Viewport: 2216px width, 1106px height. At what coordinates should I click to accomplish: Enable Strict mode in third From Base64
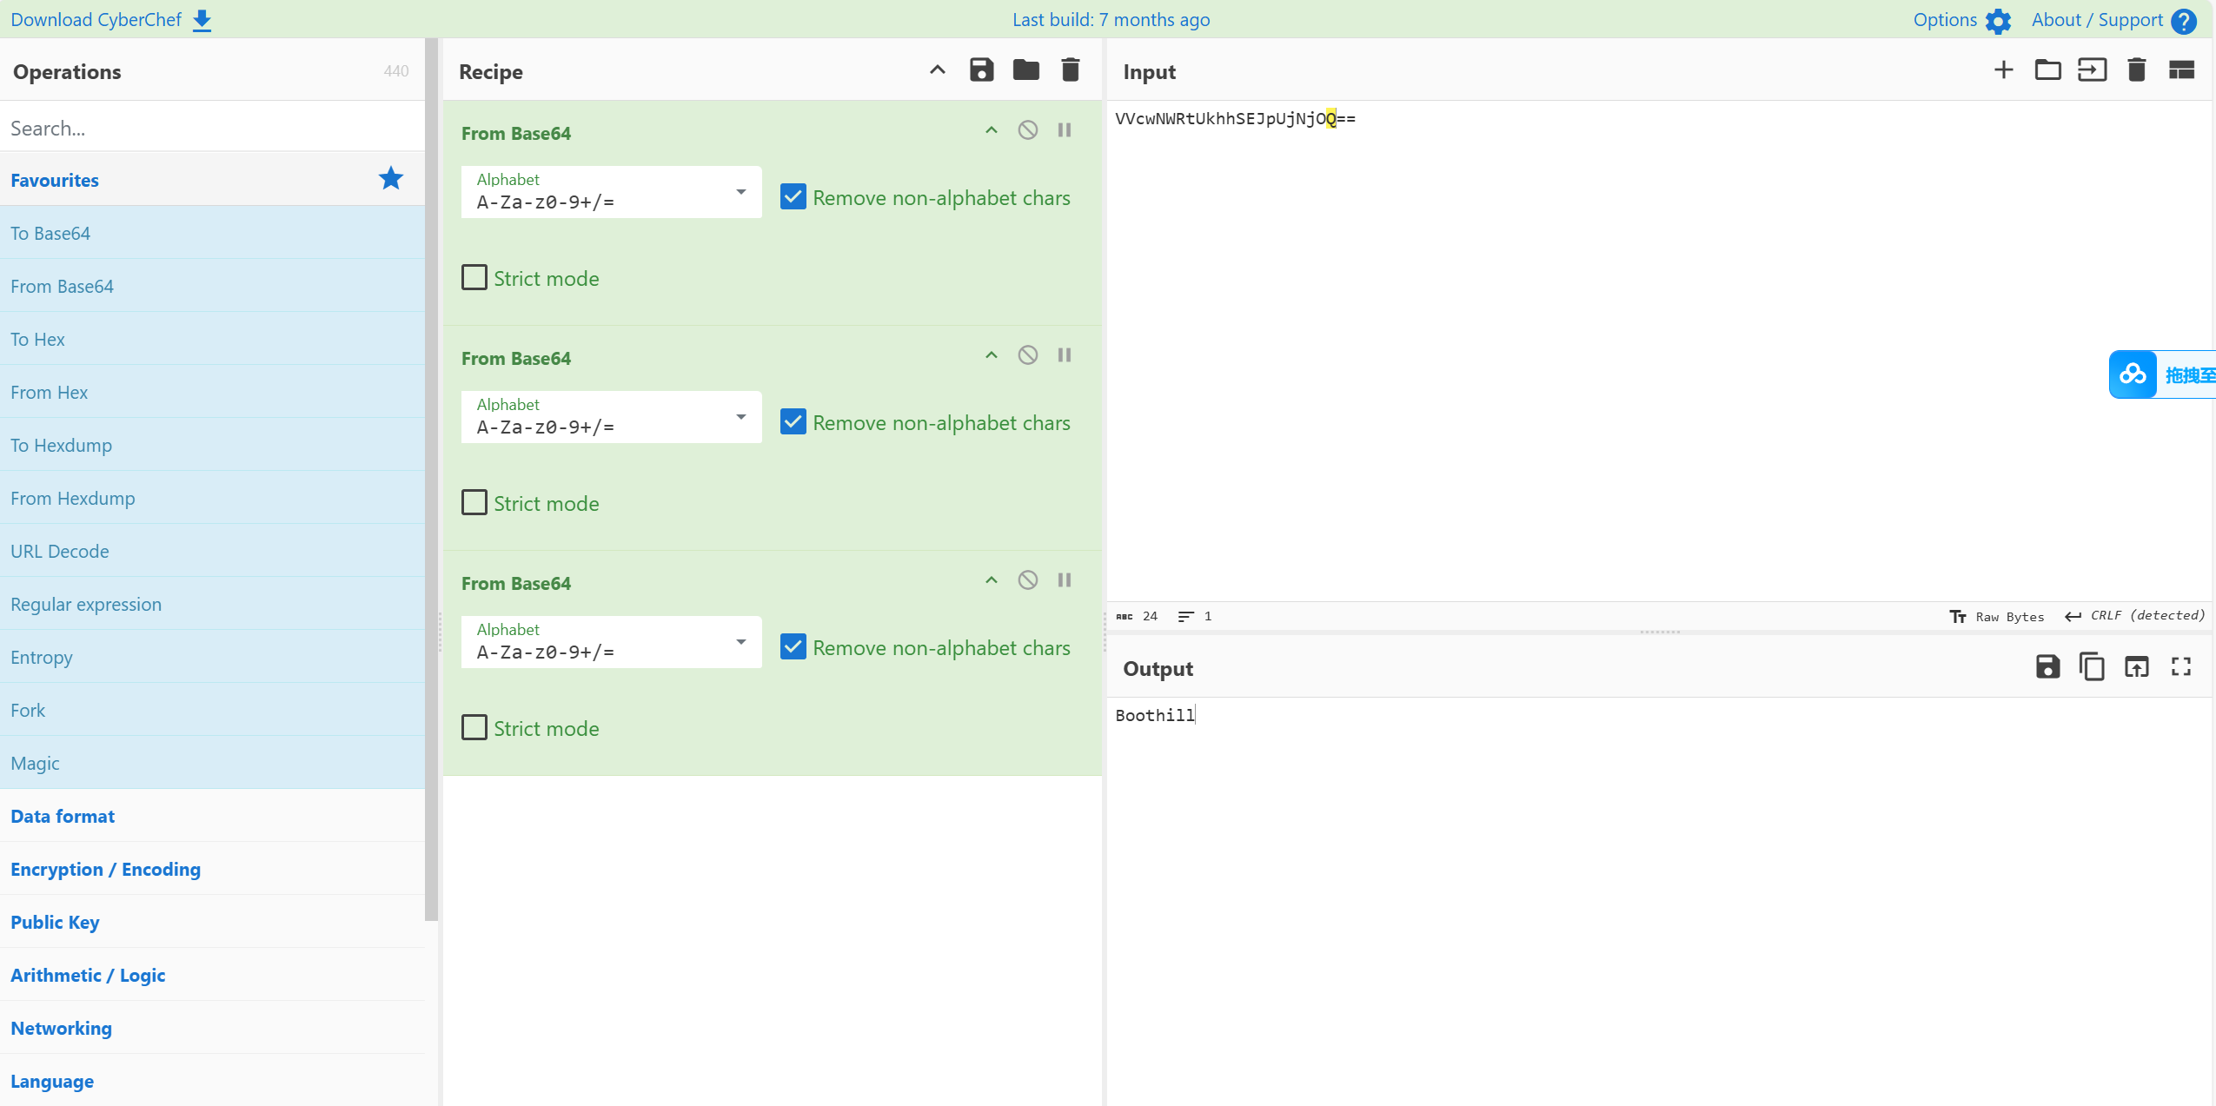[474, 728]
